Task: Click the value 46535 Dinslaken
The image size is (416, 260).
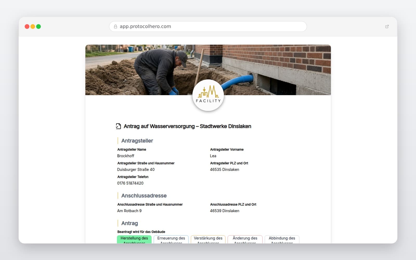Action: [x=224, y=170]
